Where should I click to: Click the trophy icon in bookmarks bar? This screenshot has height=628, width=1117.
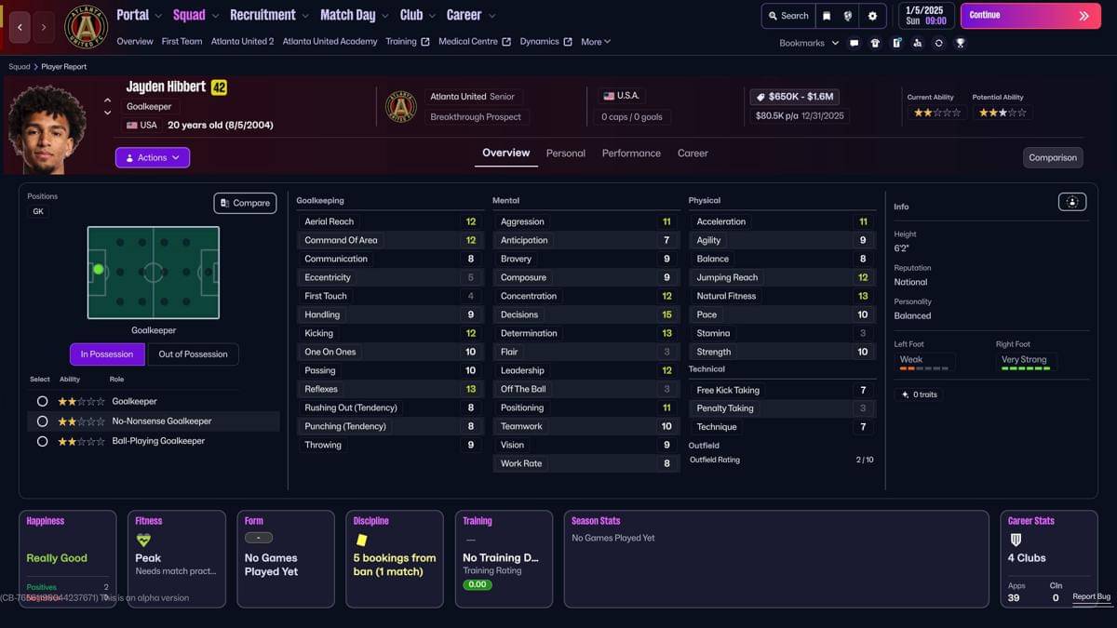pyautogui.click(x=961, y=43)
